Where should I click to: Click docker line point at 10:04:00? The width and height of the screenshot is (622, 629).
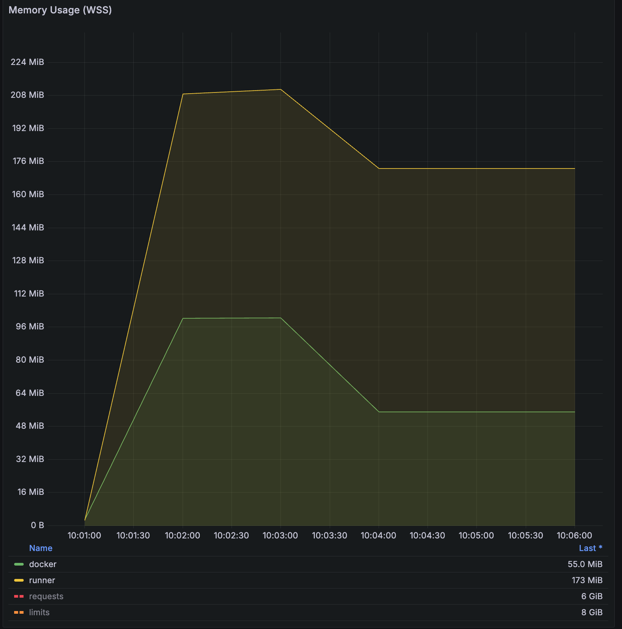(x=379, y=412)
